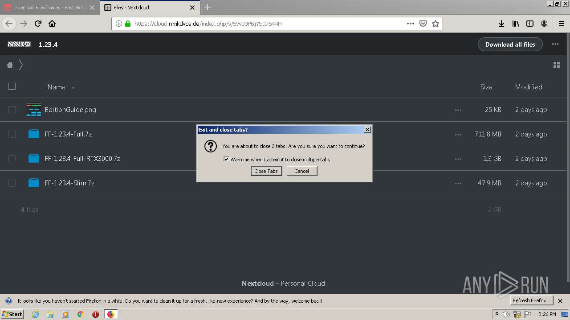Uncheck Warn me when closing multiple tabs

226,159
